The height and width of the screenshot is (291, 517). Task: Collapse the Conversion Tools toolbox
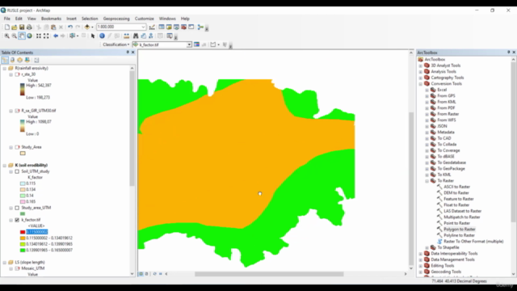(421, 84)
